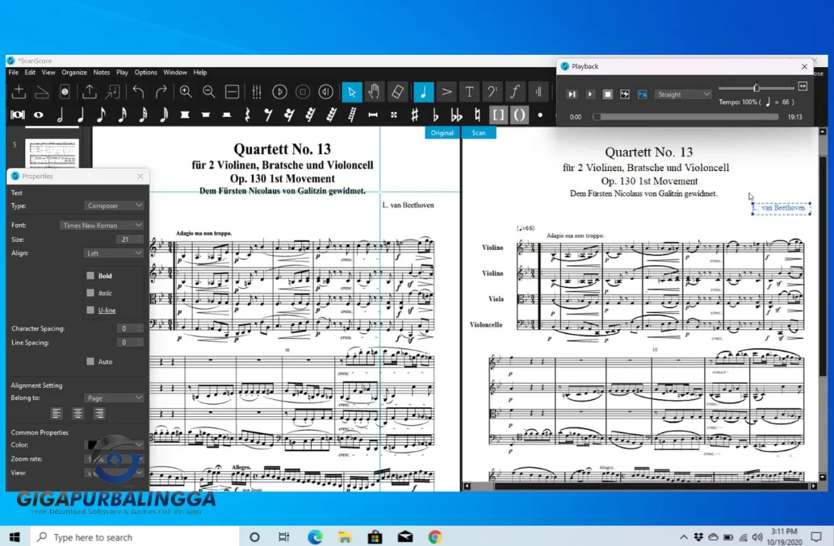Select page 5 thumbnail
Image resolution: width=834 pixels, height=546 pixels.
pyautogui.click(x=52, y=153)
